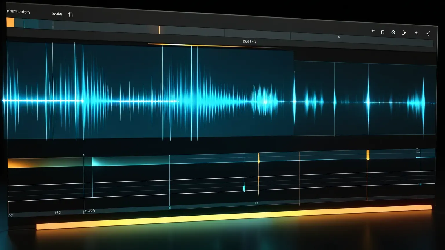Click the circular target icon in the toolbar

click(393, 32)
